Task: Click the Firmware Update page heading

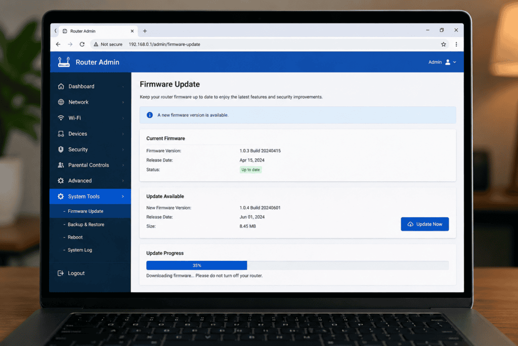Action: (x=170, y=84)
